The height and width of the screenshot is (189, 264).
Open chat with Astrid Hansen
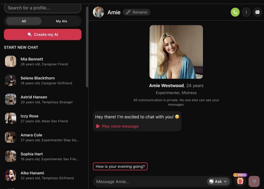34,99
